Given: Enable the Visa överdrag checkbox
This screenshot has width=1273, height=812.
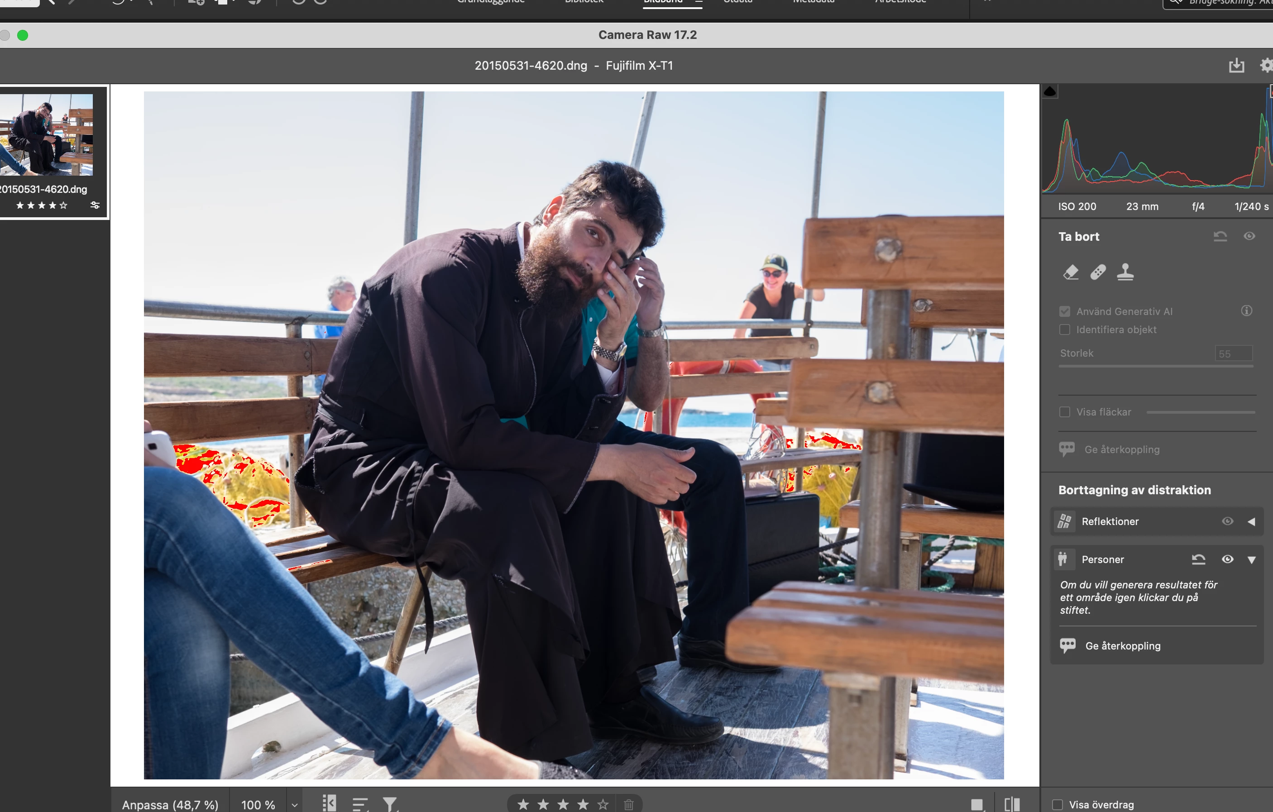Looking at the screenshot, I should 1058,805.
